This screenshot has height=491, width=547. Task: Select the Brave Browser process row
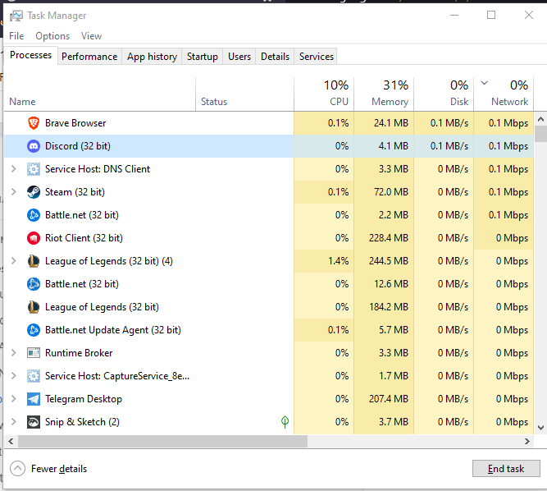pos(269,123)
